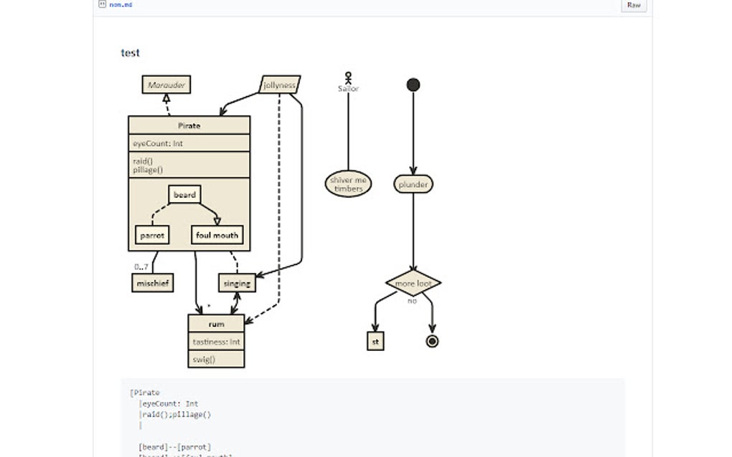Click the nom.md file icon
This screenshot has height=457, width=732.
(x=102, y=4)
